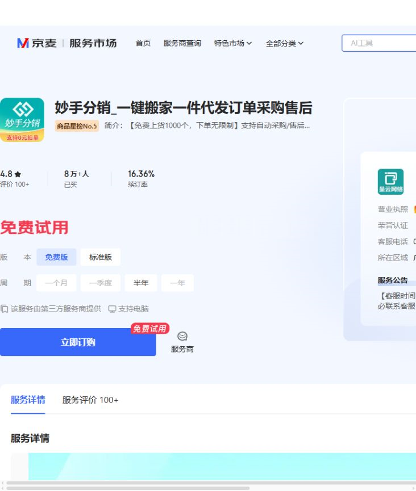The width and height of the screenshot is (416, 491).
Task: Click the third-party service provider notice icon
Action: [5, 309]
